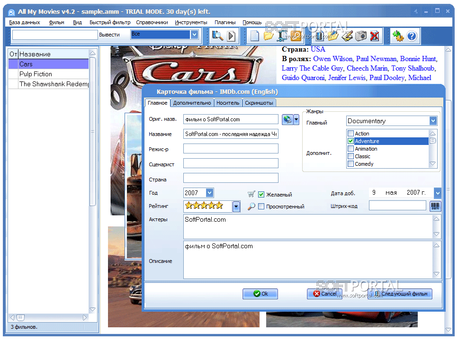Click the compress database clamp icon

pos(282,36)
